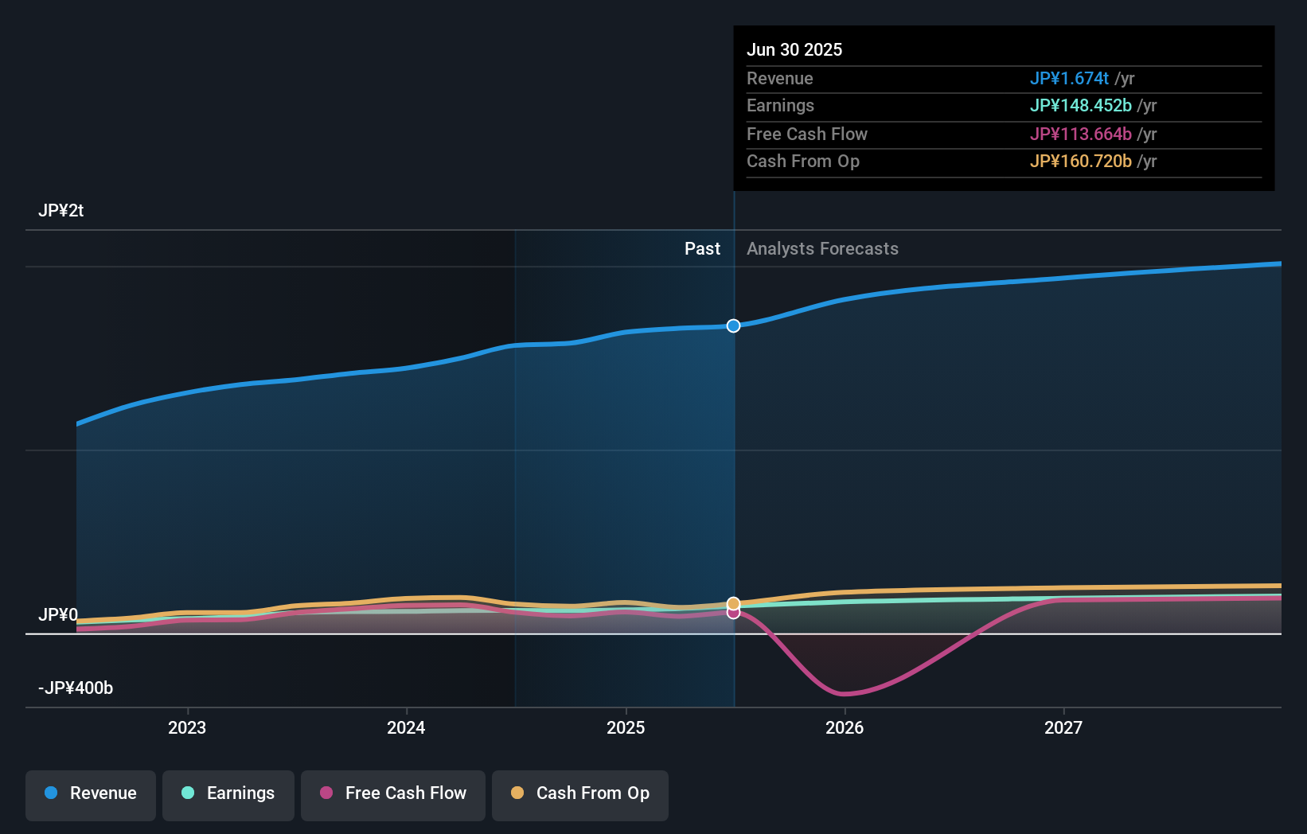The width and height of the screenshot is (1307, 834).
Task: Click the 2027 x-axis label
Action: 1063,727
